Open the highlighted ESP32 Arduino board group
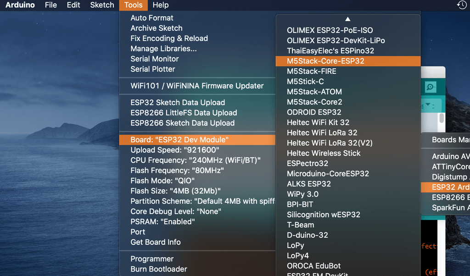This screenshot has height=276, width=470. pyautogui.click(x=446, y=188)
